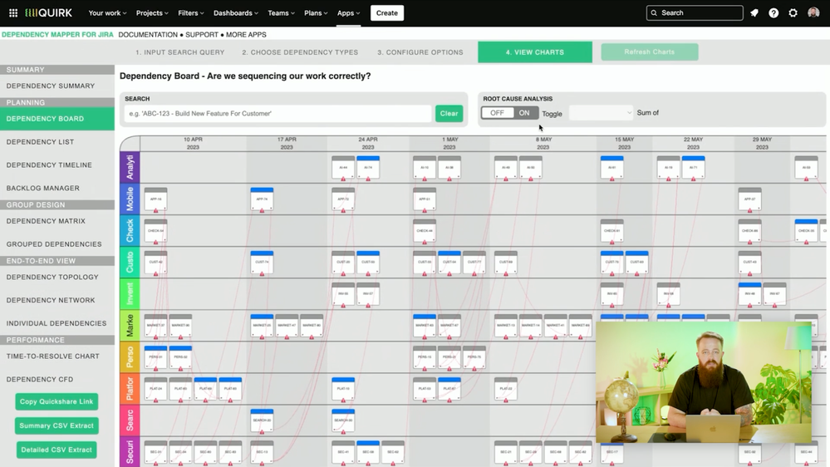The image size is (830, 467).
Task: Click the warning icon under the APP-37 card
Action: coord(749,211)
